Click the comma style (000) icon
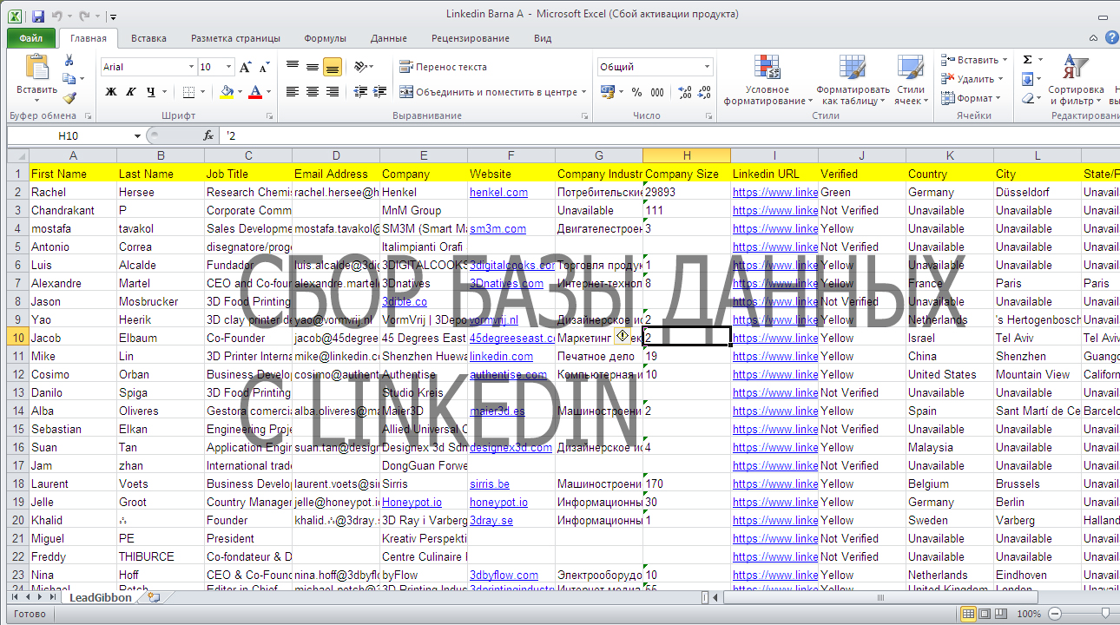This screenshot has height=625, width=1120. (657, 91)
